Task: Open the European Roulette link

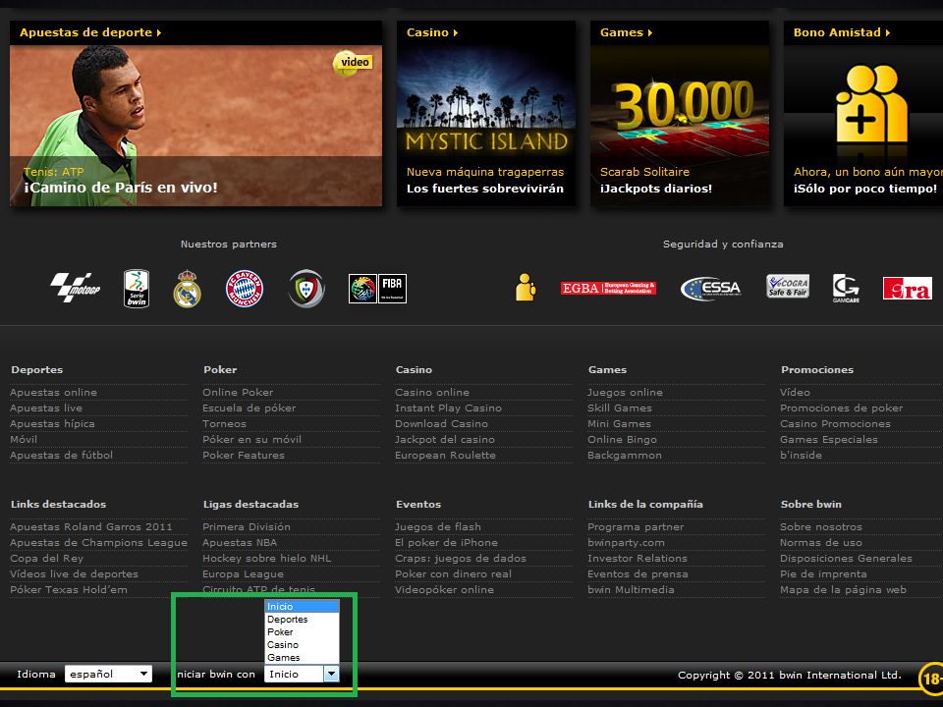Action: click(x=446, y=455)
